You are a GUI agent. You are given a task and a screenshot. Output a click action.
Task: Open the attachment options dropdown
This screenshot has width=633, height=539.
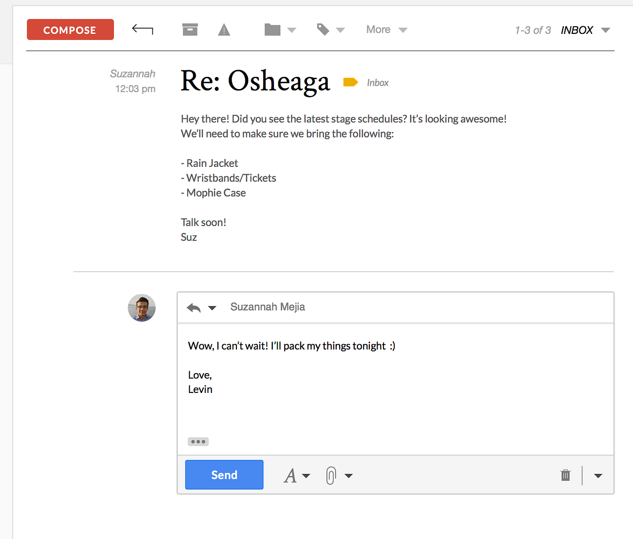tap(349, 476)
